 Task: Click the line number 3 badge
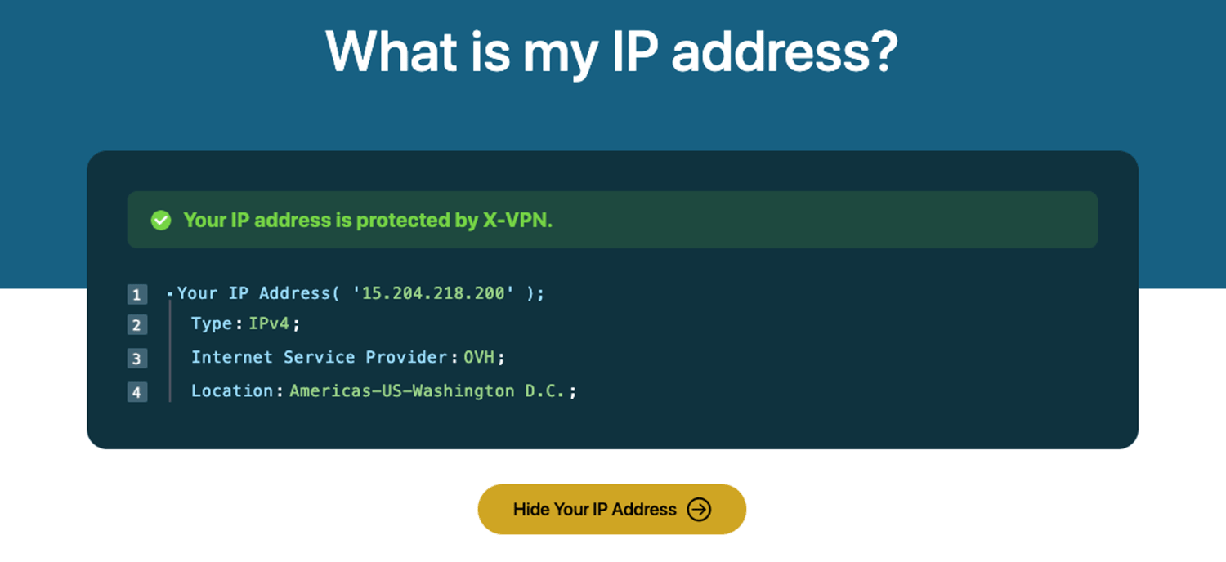pyautogui.click(x=137, y=359)
